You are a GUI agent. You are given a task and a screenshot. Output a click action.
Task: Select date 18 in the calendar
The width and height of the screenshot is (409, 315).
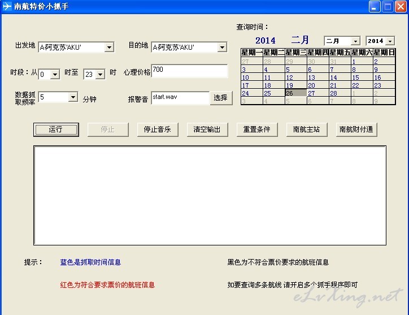[x=273, y=85]
